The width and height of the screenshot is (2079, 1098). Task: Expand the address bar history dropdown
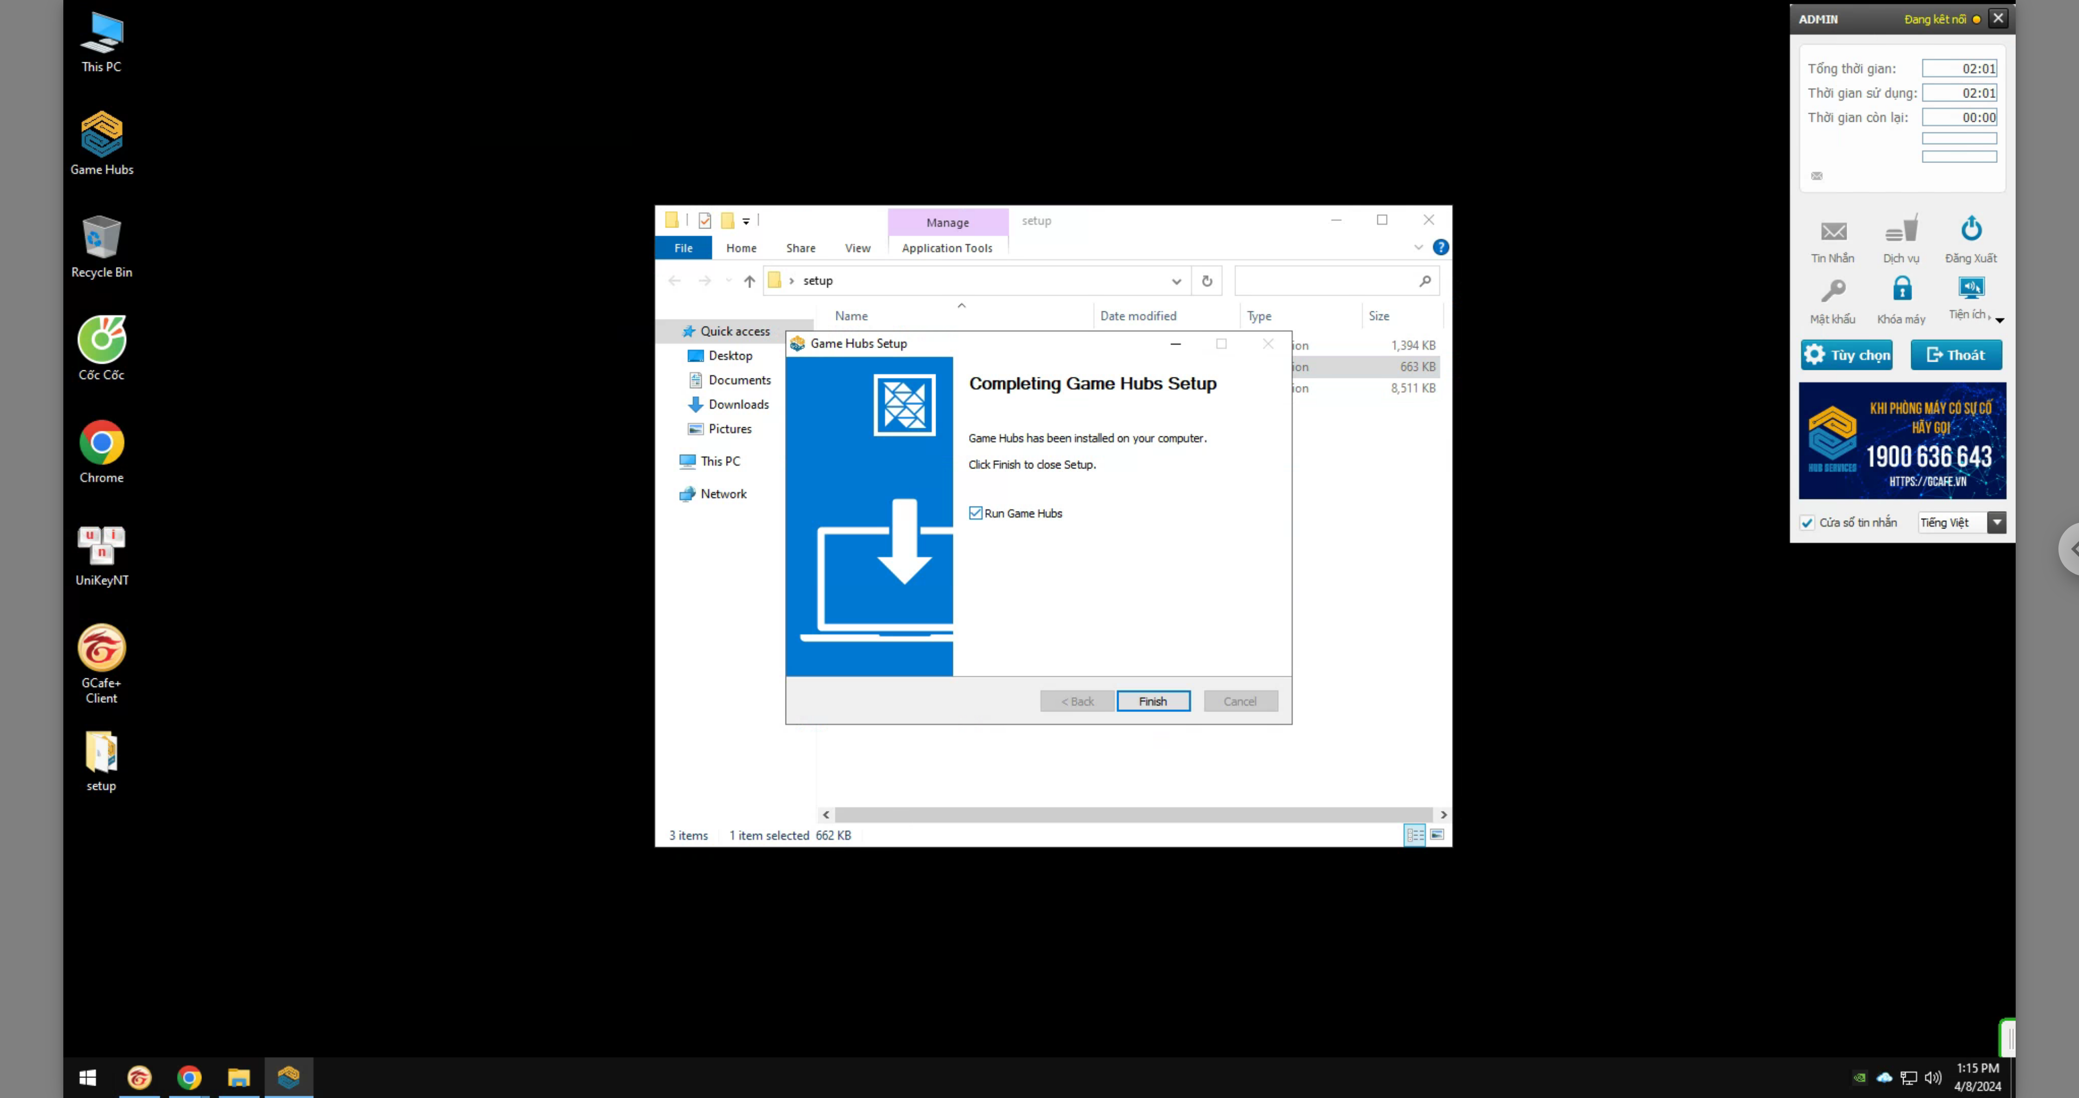click(1176, 281)
